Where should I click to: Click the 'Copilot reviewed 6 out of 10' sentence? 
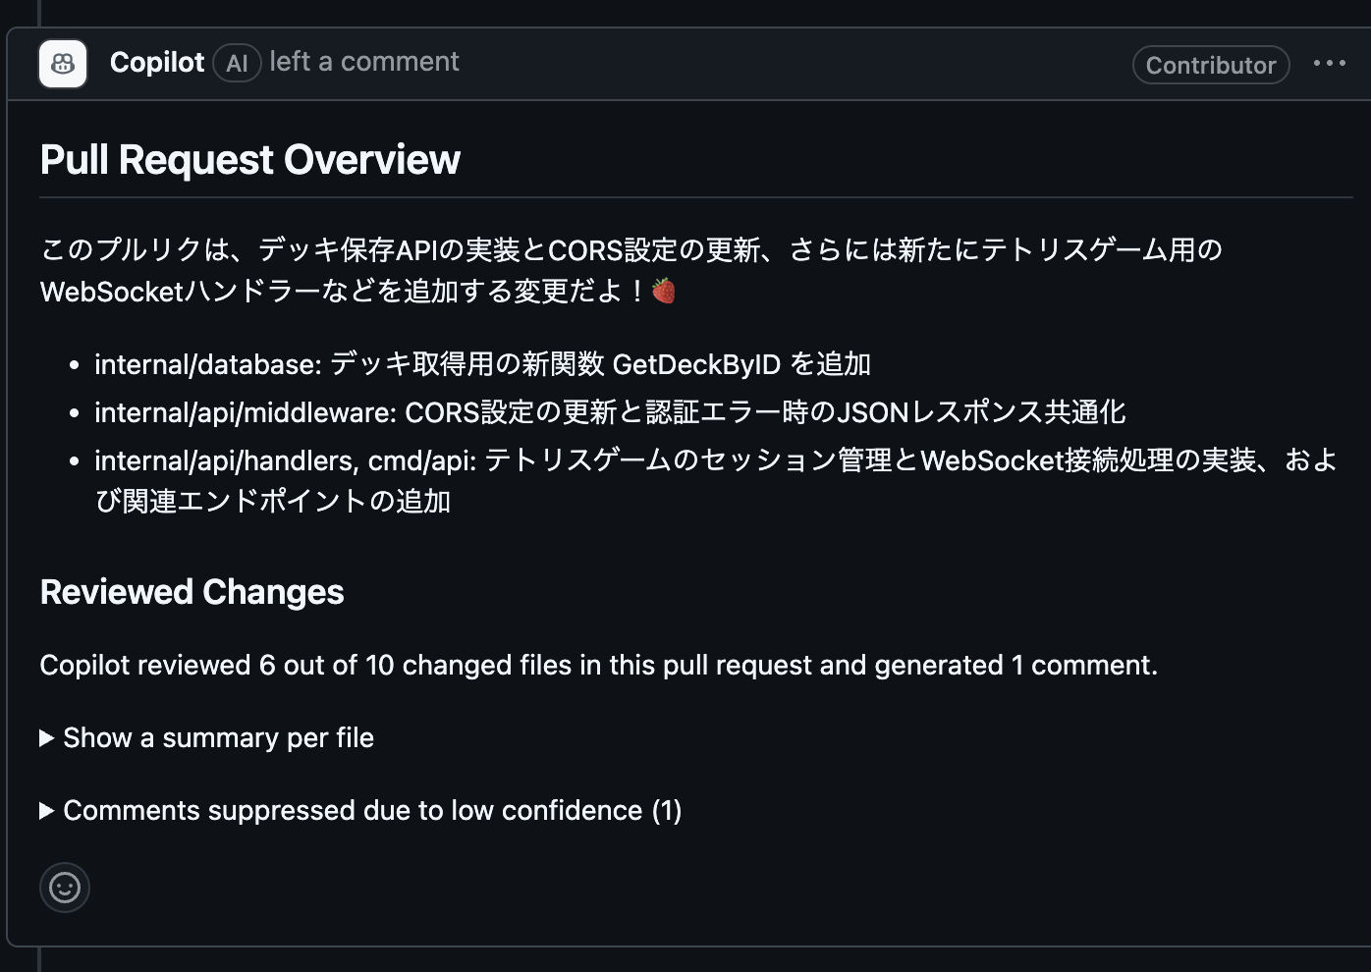tap(599, 665)
